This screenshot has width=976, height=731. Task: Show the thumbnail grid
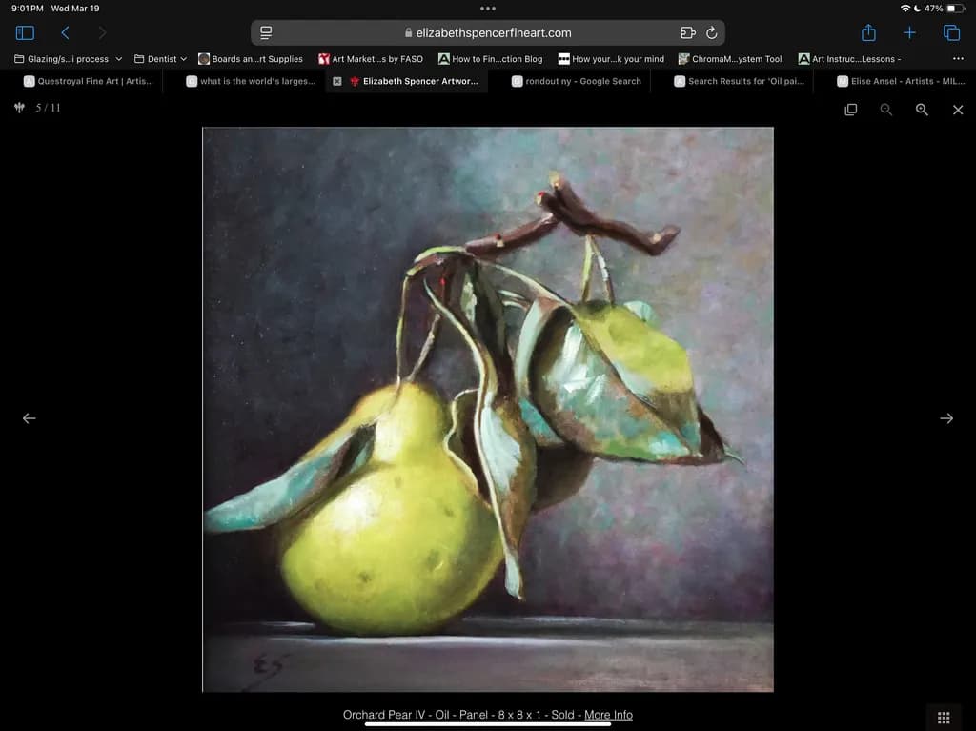[x=944, y=718]
